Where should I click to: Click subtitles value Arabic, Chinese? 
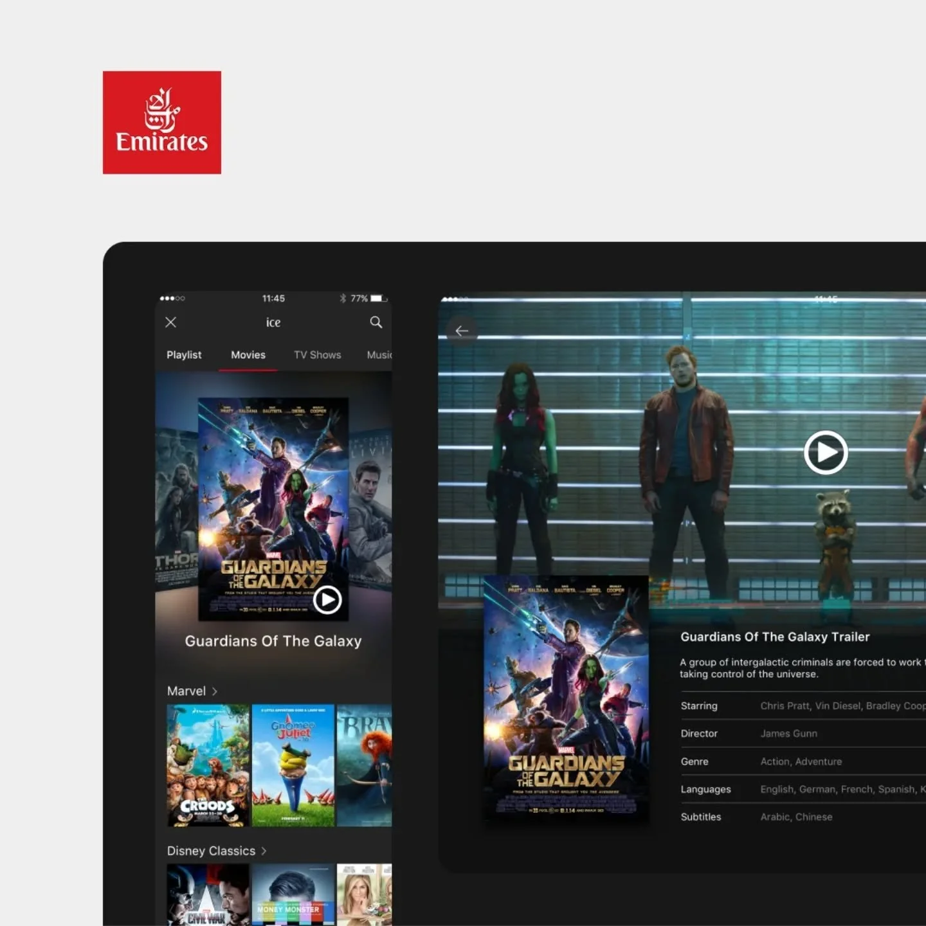pos(797,817)
